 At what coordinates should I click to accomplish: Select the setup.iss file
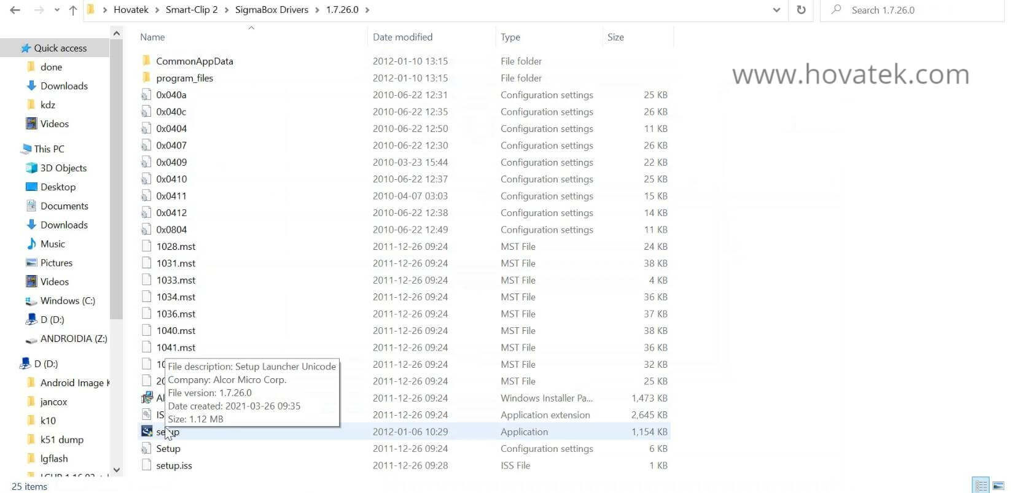[x=174, y=465]
